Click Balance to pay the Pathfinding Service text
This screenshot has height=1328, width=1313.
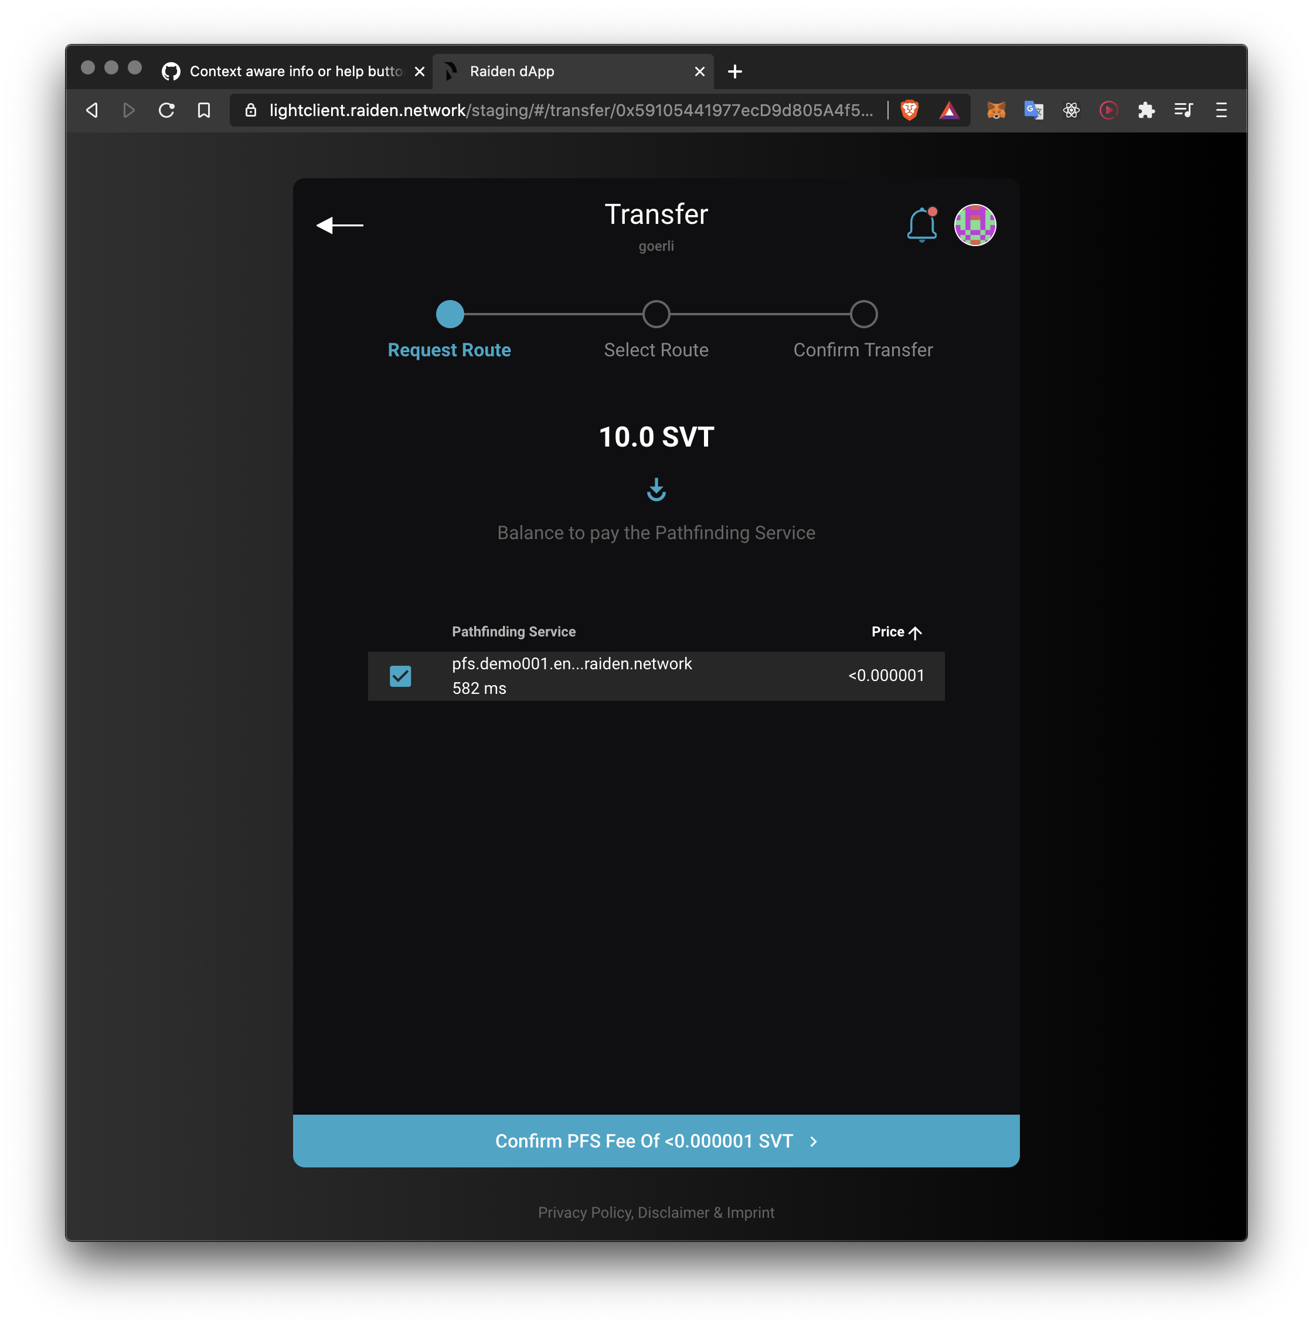click(656, 533)
